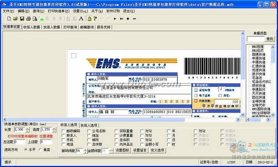
Task: Click the align center toolbar icon
Action: [x=54, y=19]
